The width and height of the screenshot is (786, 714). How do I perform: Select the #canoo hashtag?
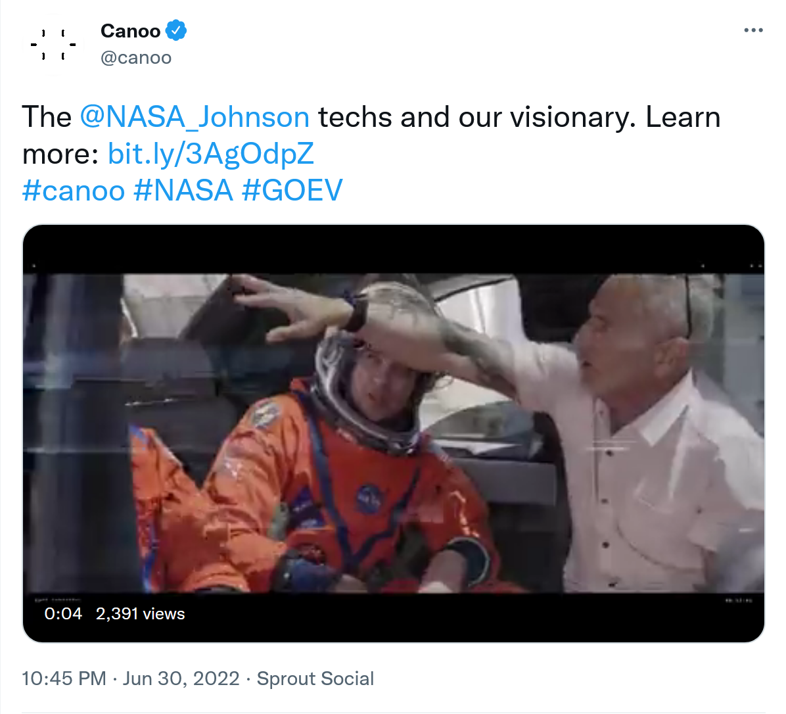(74, 191)
